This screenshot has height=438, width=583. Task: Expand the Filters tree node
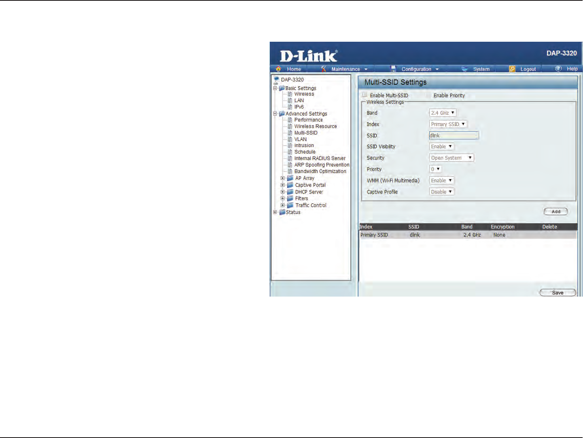click(x=283, y=199)
